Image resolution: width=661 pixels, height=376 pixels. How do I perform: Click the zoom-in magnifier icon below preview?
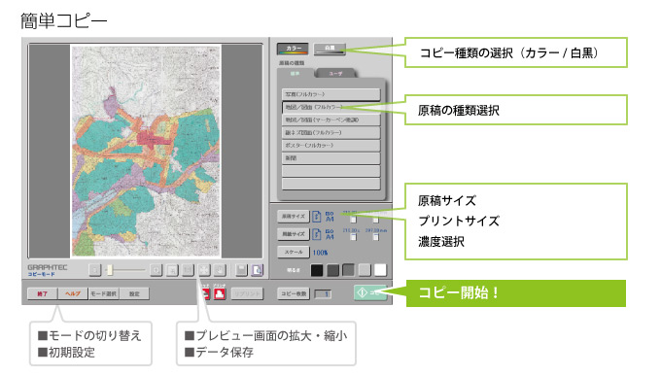tap(157, 270)
